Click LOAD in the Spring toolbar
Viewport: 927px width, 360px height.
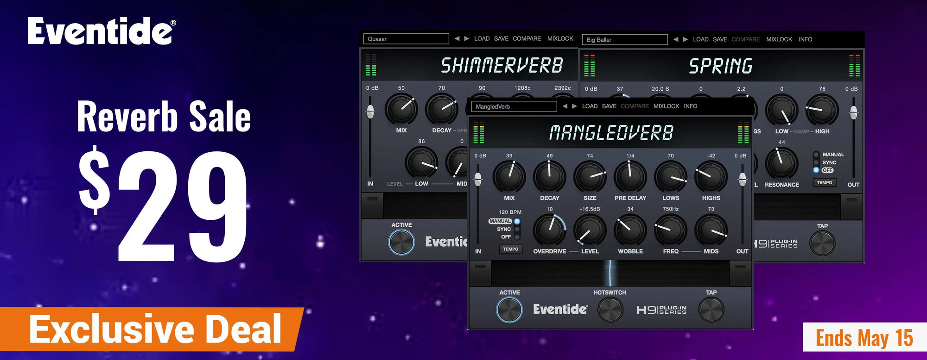(x=701, y=39)
